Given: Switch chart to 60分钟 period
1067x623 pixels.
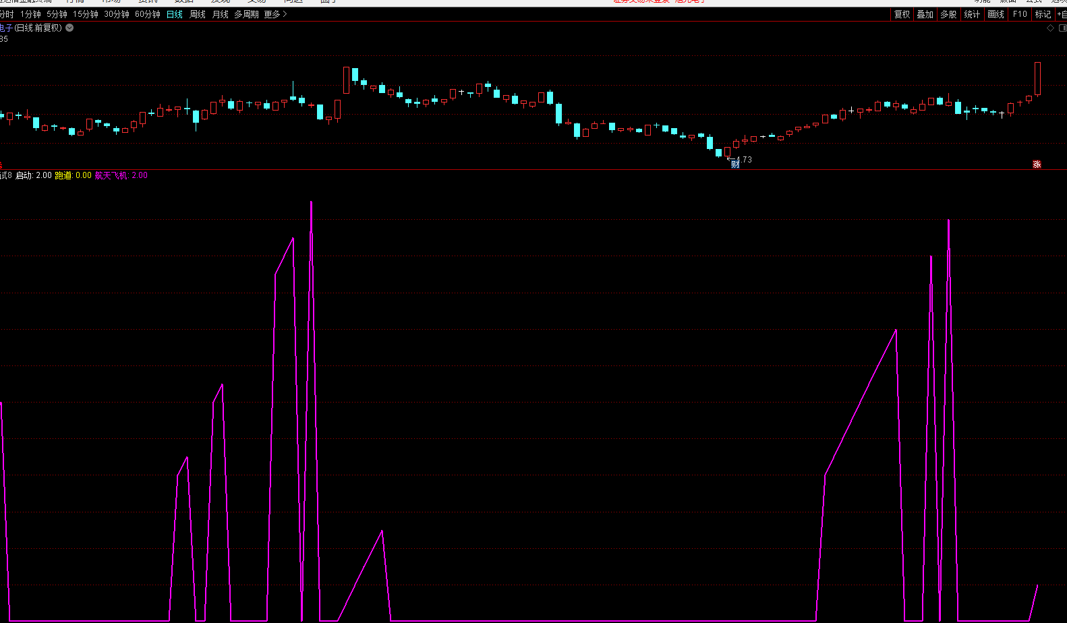Looking at the screenshot, I should coord(148,14).
